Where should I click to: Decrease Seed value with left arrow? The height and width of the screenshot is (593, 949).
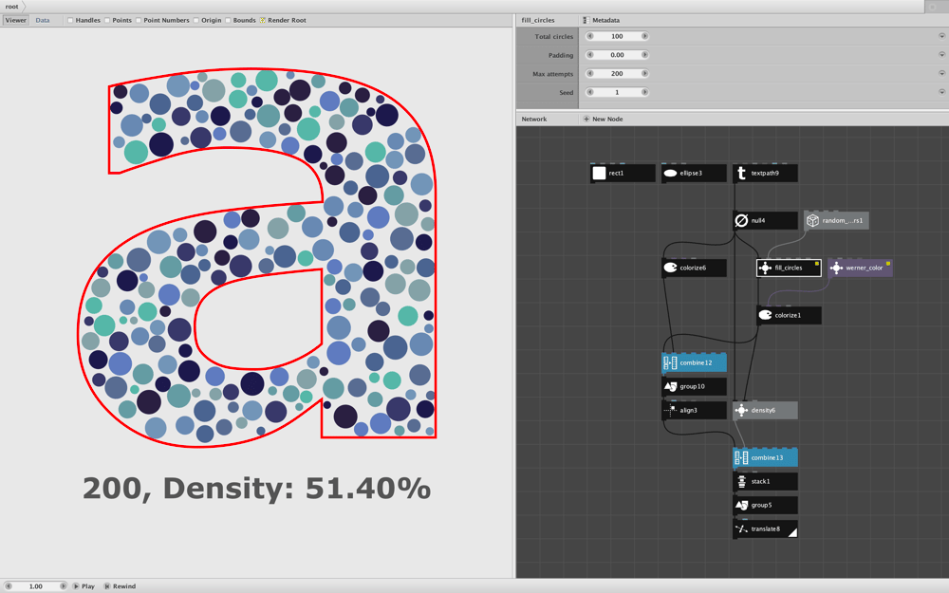coord(590,93)
